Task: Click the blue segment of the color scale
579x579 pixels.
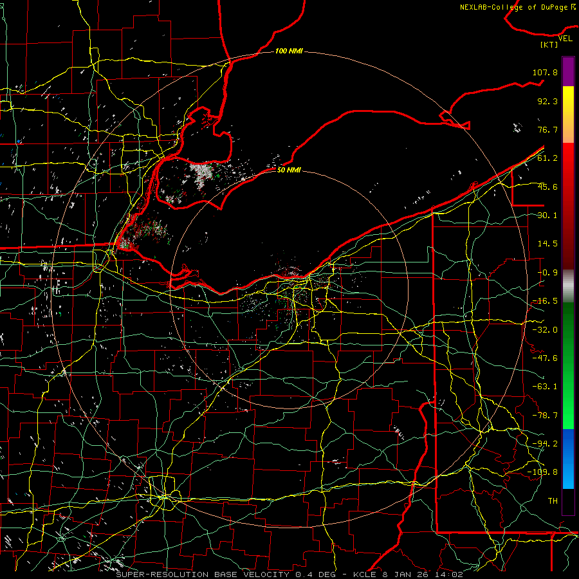Action: tap(568, 459)
